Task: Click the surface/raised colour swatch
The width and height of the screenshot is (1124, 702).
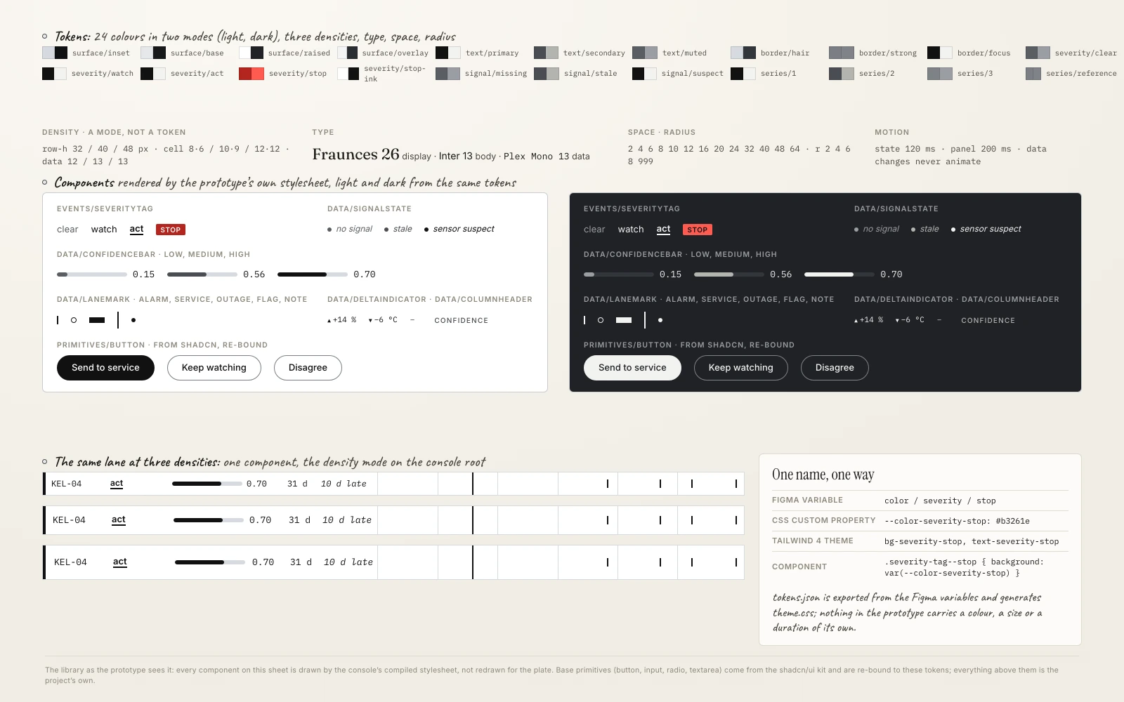Action: [251, 53]
